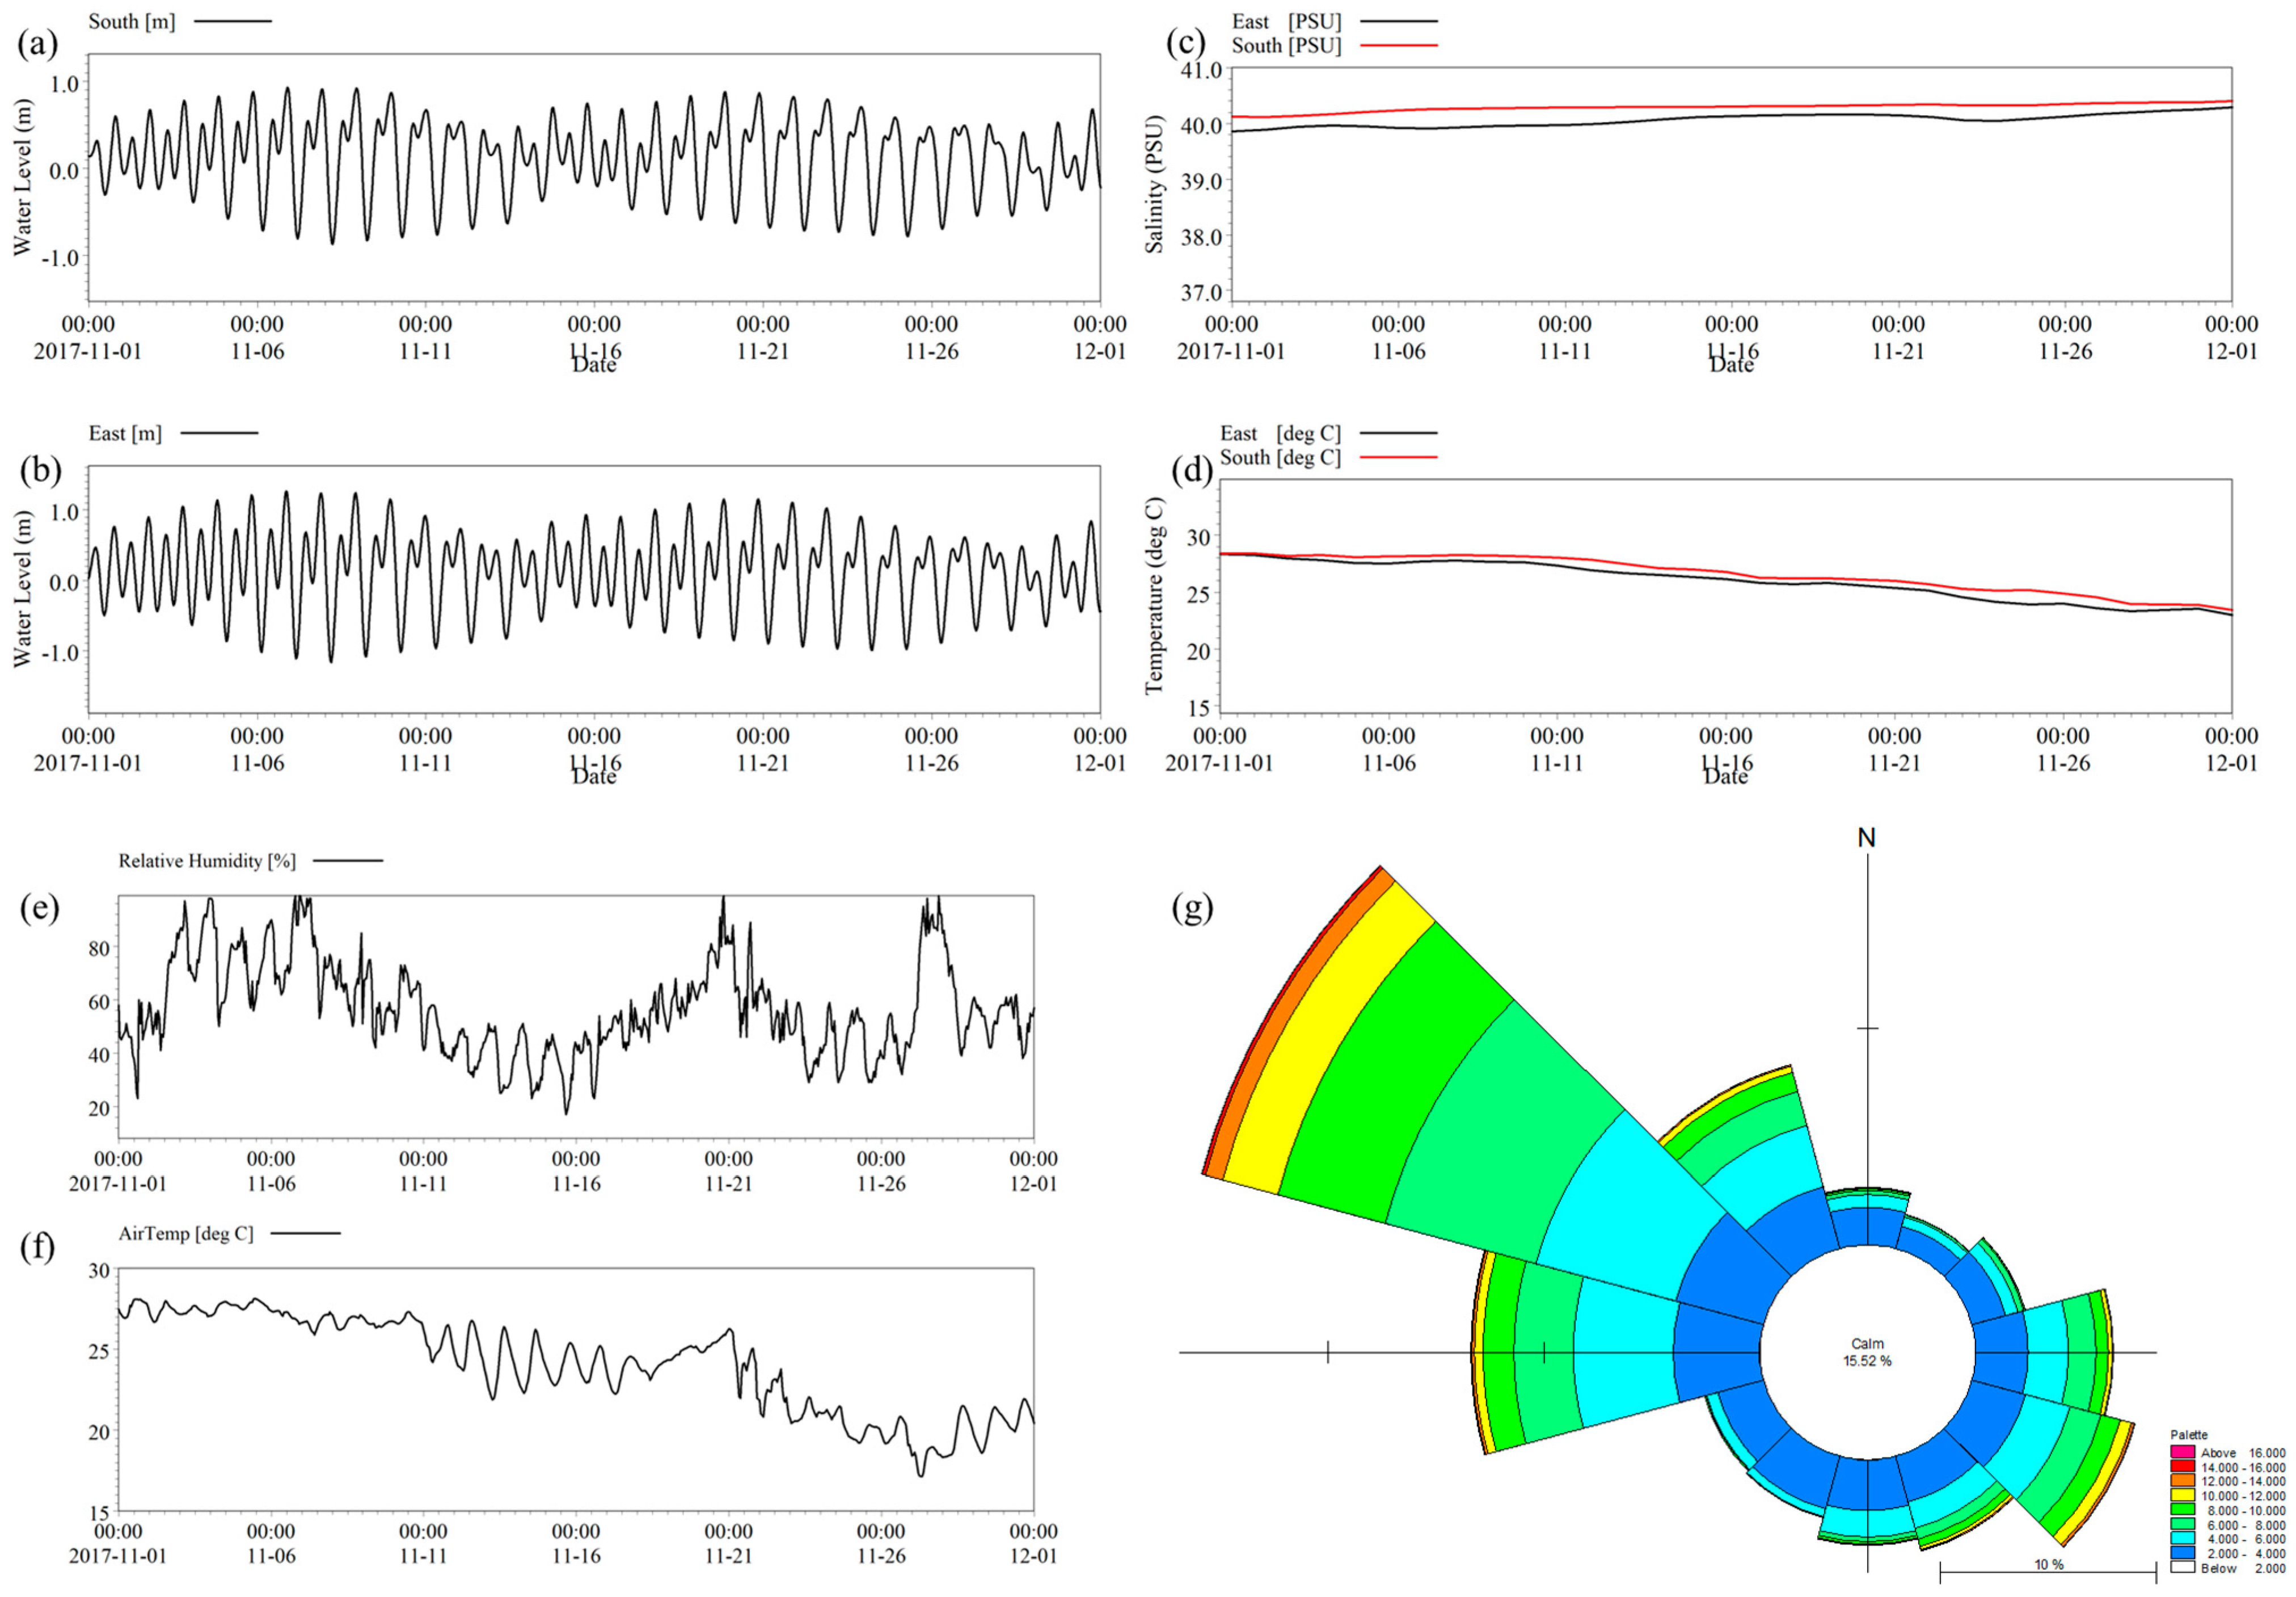The height and width of the screenshot is (1597, 2296).
Task: Click the 'Salinity (PSU)' y-axis label
Action: (1155, 185)
